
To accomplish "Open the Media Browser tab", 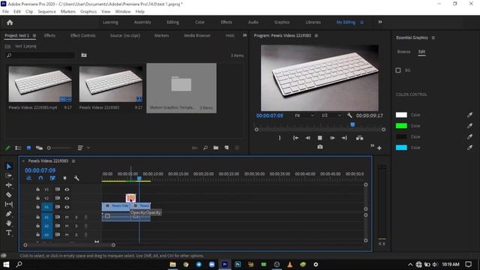I will [197, 35].
